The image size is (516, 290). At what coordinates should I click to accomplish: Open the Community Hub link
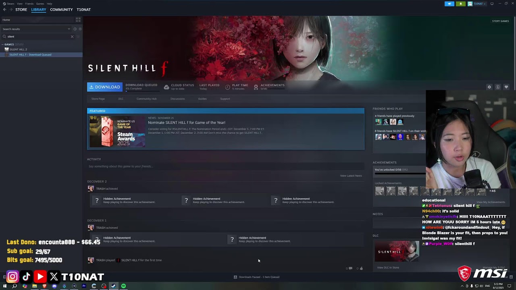tap(146, 99)
